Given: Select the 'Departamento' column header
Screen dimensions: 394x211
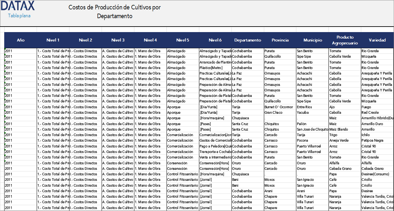Looking at the screenshot, I should coord(248,40).
